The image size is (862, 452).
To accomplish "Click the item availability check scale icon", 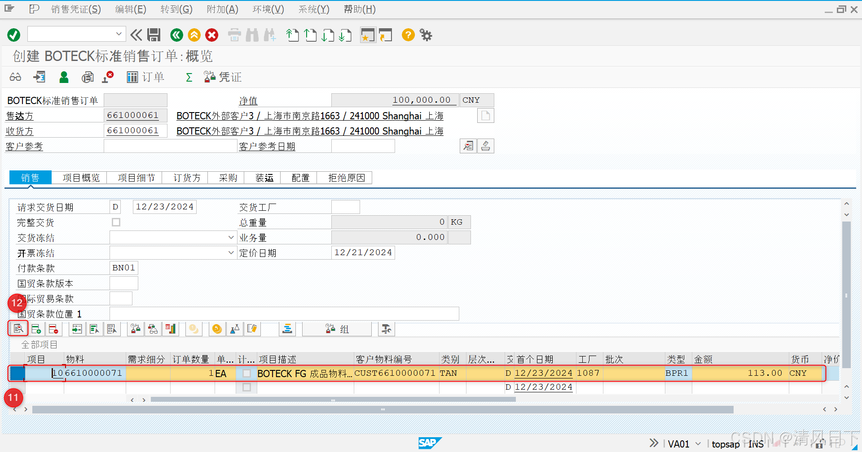I will pos(135,329).
